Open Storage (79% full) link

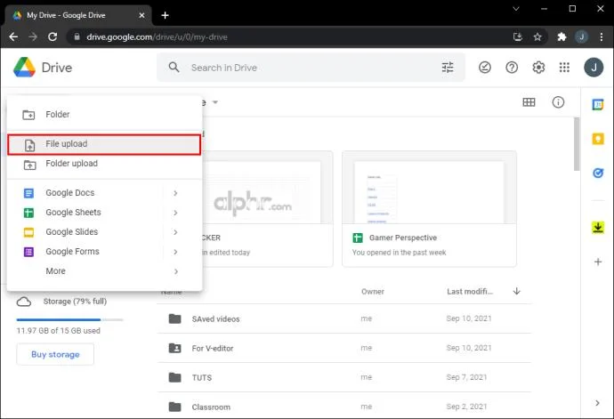pos(75,302)
